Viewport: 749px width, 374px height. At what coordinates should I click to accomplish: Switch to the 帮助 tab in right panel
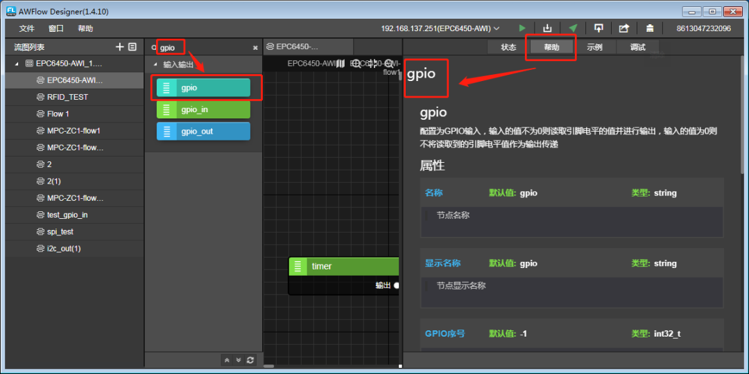552,47
